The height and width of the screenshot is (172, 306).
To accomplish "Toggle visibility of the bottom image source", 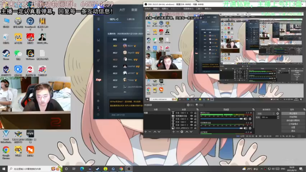I will (x=192, y=128).
